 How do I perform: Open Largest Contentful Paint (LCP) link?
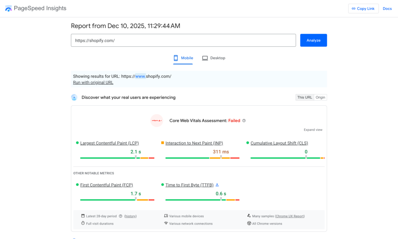click(x=109, y=143)
